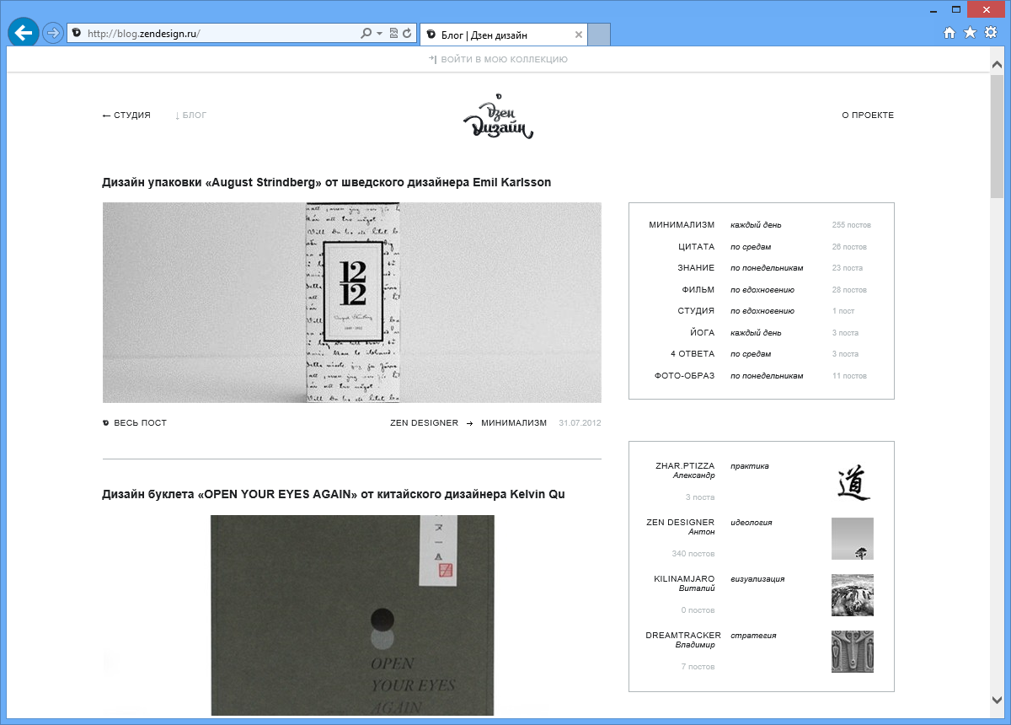Click the browser Back arrow button
Viewport: 1011px width, 725px height.
tap(23, 33)
